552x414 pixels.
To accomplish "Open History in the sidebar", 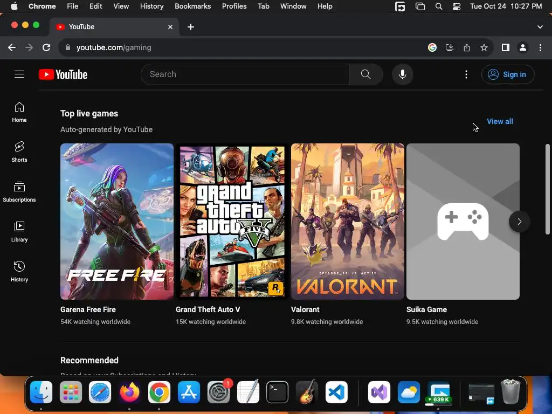I will [19, 272].
